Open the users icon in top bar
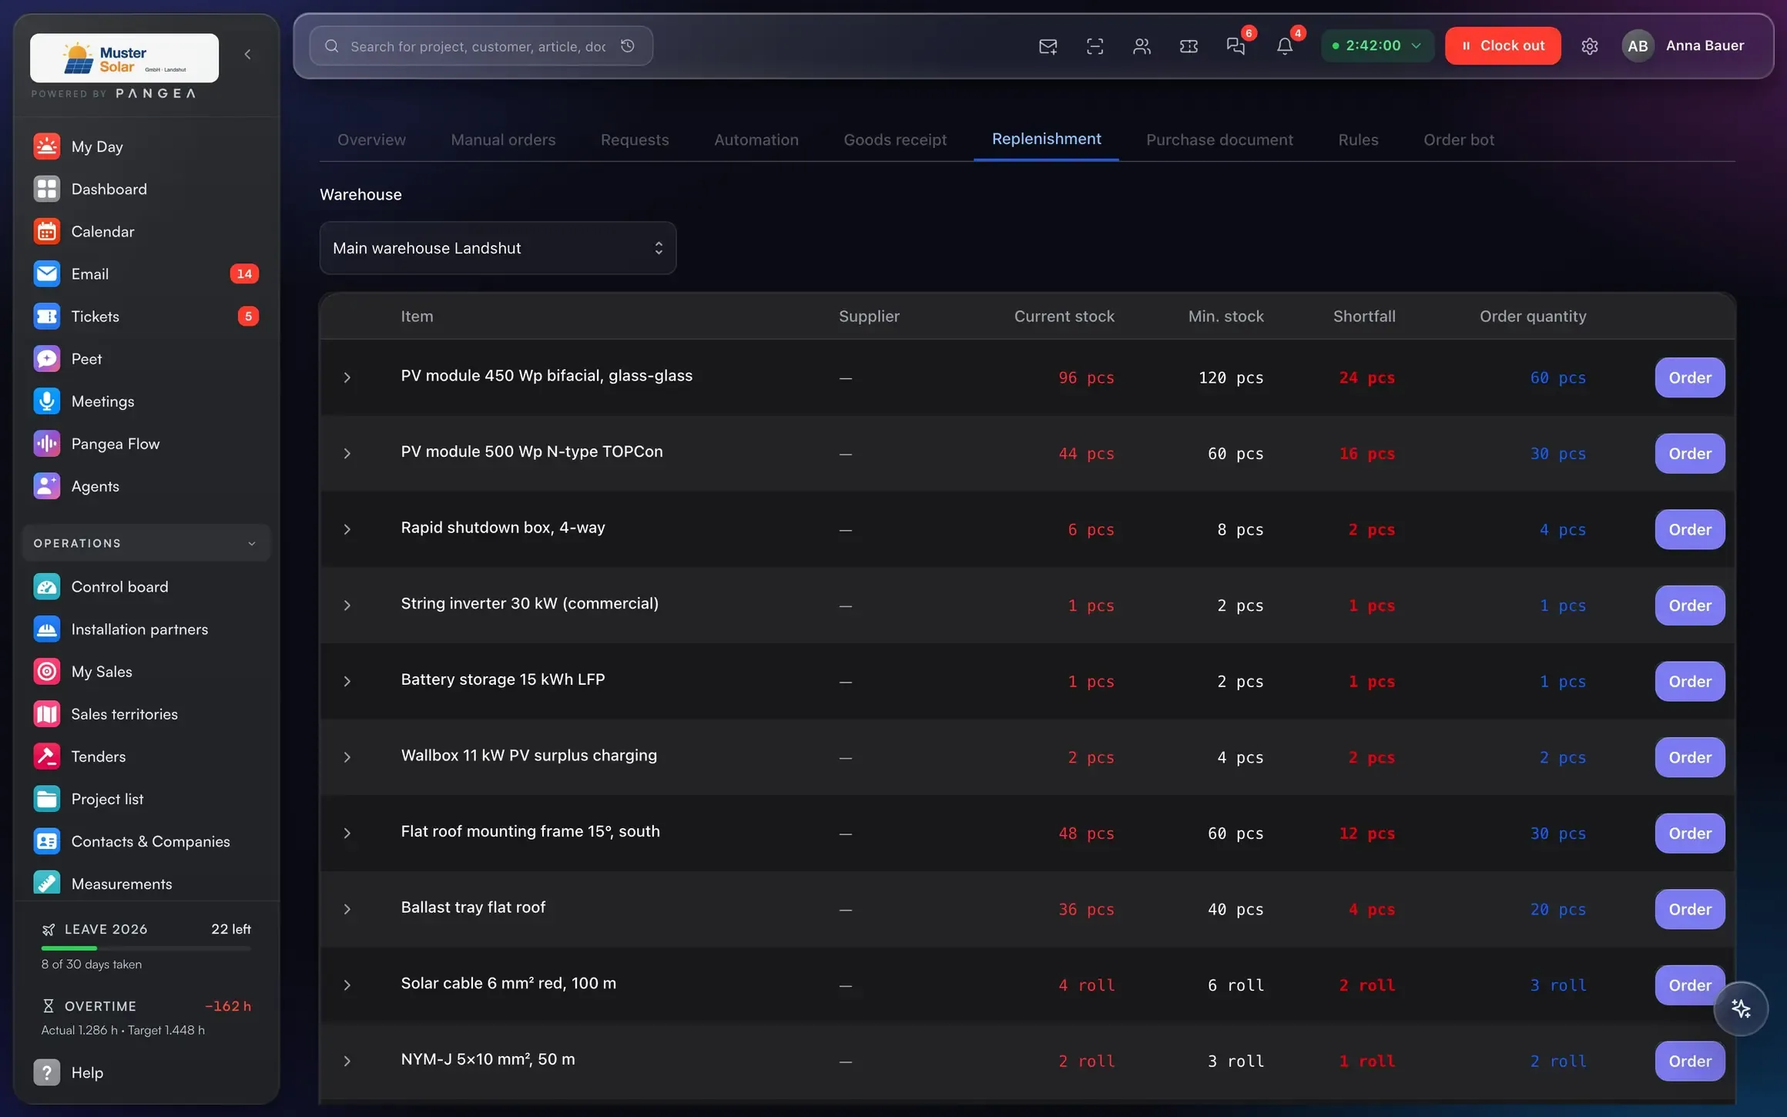1787x1117 pixels. point(1142,46)
